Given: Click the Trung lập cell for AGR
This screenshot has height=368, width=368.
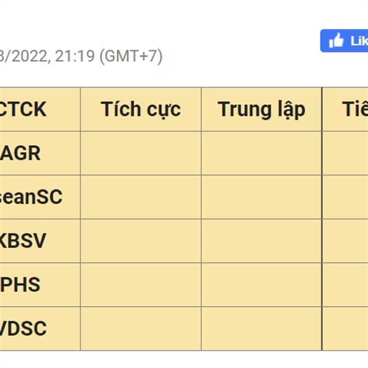Looking at the screenshot, I should pyautogui.click(x=262, y=153).
